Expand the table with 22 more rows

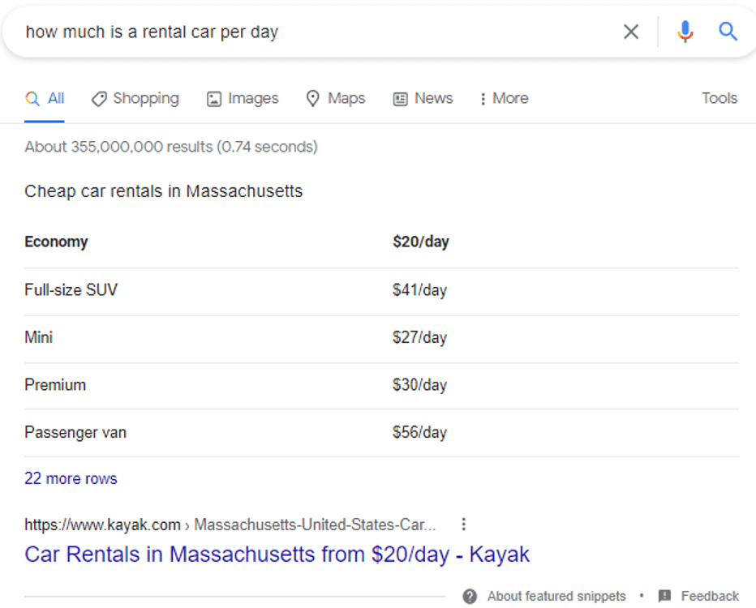71,478
